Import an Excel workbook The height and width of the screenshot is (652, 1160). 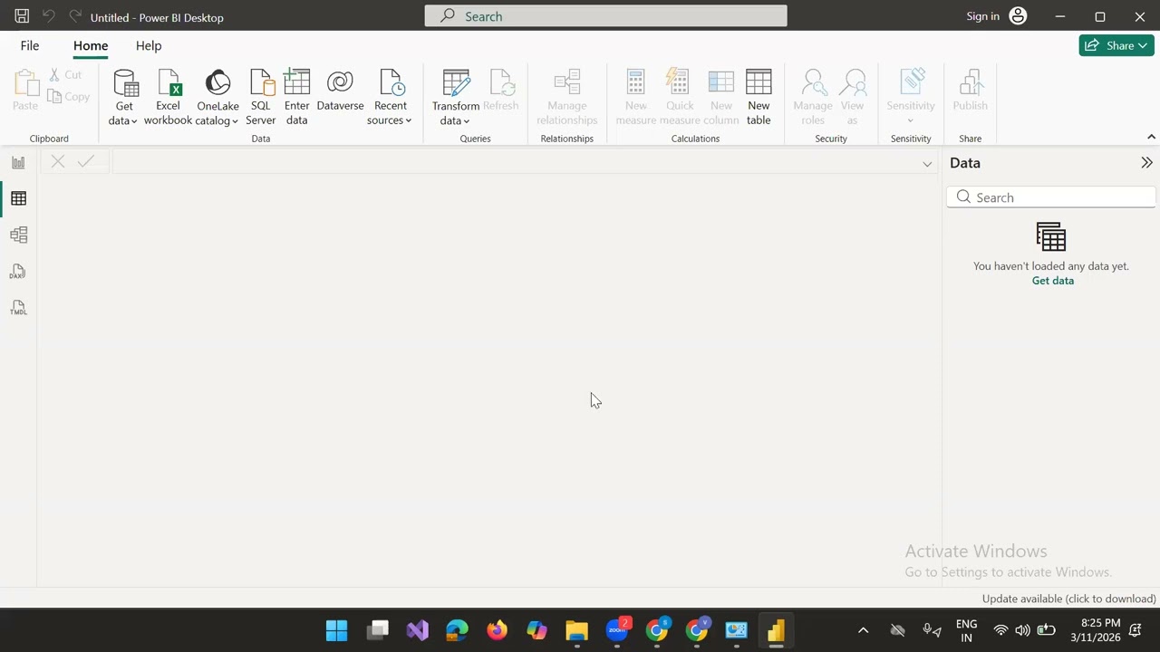coord(168,97)
